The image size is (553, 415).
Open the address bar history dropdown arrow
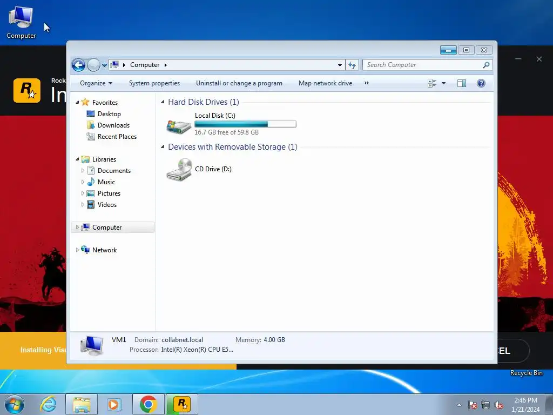[x=340, y=65]
